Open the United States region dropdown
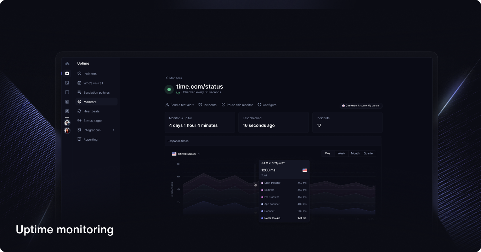This screenshot has height=252, width=481. [x=186, y=154]
